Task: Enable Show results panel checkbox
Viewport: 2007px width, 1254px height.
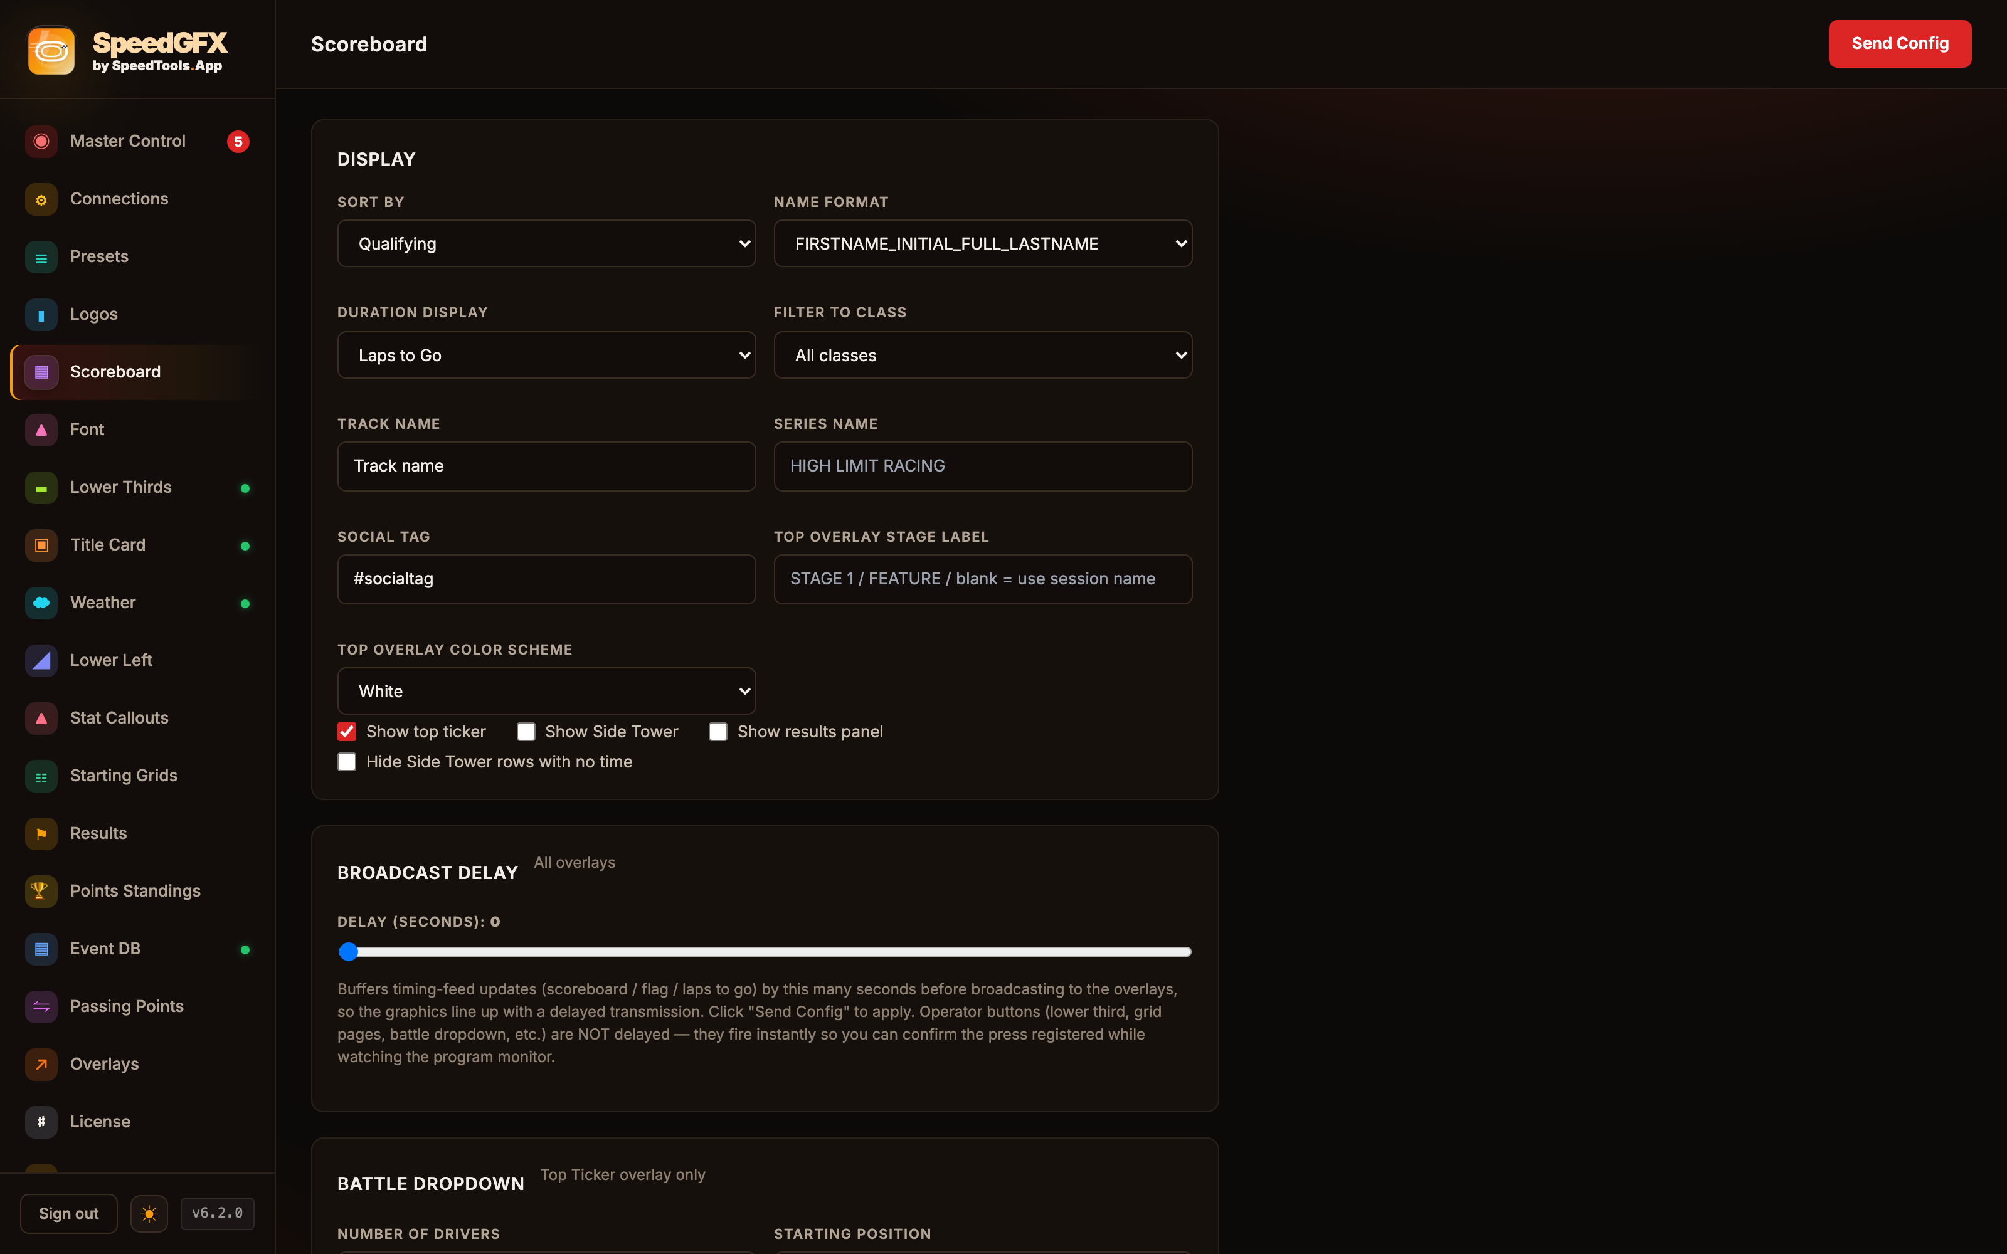Action: [x=718, y=732]
